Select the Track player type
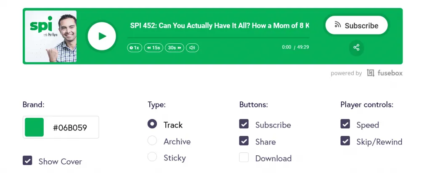Viewport: 424px width, 173px height. pos(152,124)
